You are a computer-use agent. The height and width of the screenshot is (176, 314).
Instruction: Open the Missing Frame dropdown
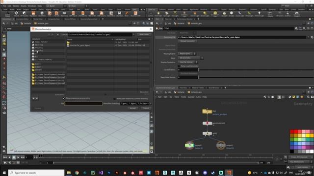pyautogui.click(x=186, y=54)
